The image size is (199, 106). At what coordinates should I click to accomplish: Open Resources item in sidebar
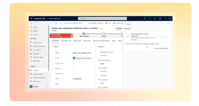tap(36, 81)
